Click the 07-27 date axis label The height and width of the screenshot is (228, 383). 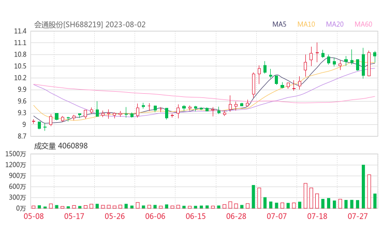point(358,216)
